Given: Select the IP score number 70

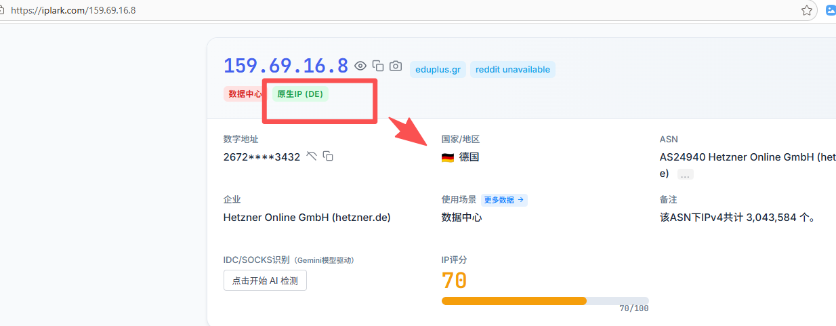Looking at the screenshot, I should [x=454, y=280].
